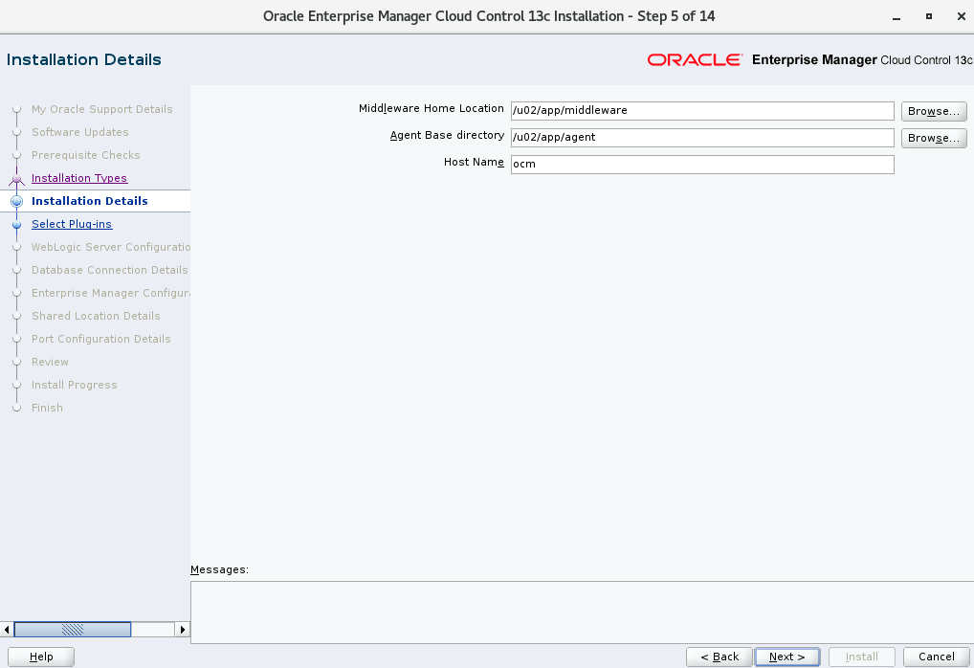Click the Finish step
Screen dimensions: 974x668
click(x=47, y=408)
